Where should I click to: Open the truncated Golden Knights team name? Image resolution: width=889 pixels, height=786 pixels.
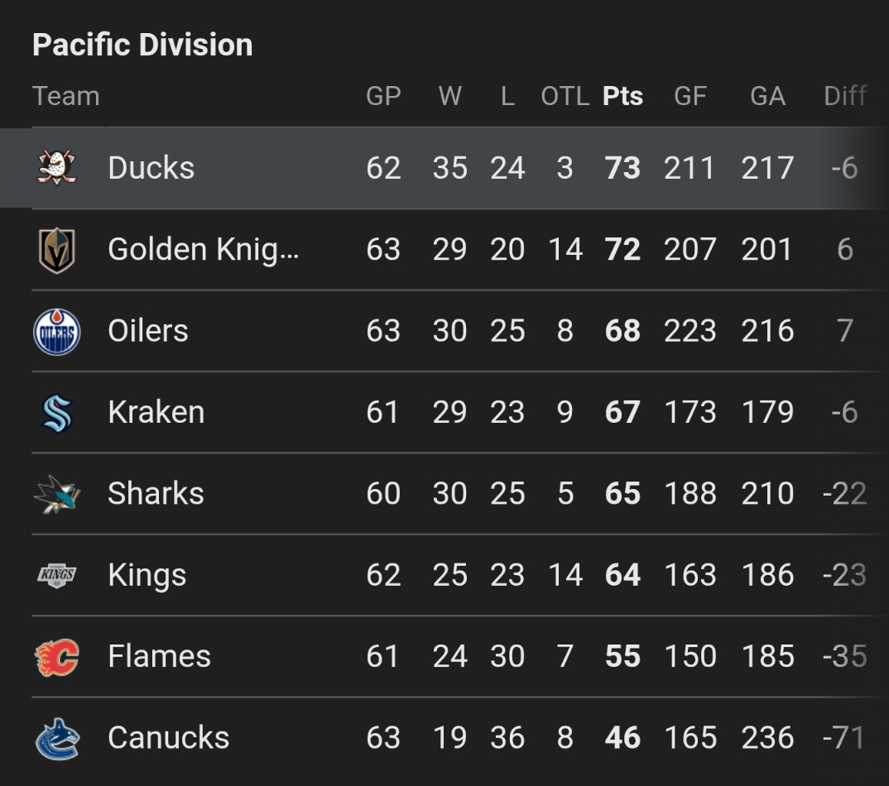tap(203, 250)
